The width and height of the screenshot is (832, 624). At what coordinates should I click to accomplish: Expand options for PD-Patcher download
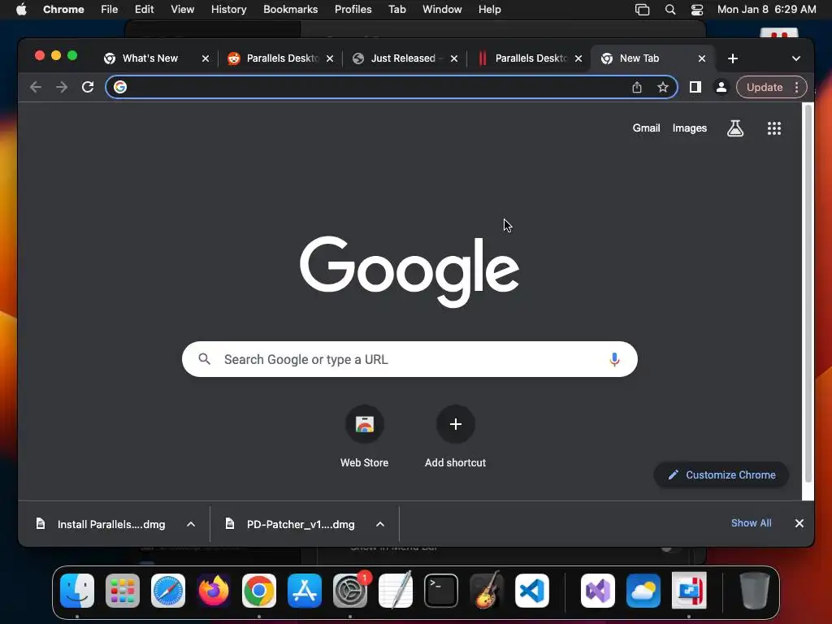pyautogui.click(x=380, y=524)
